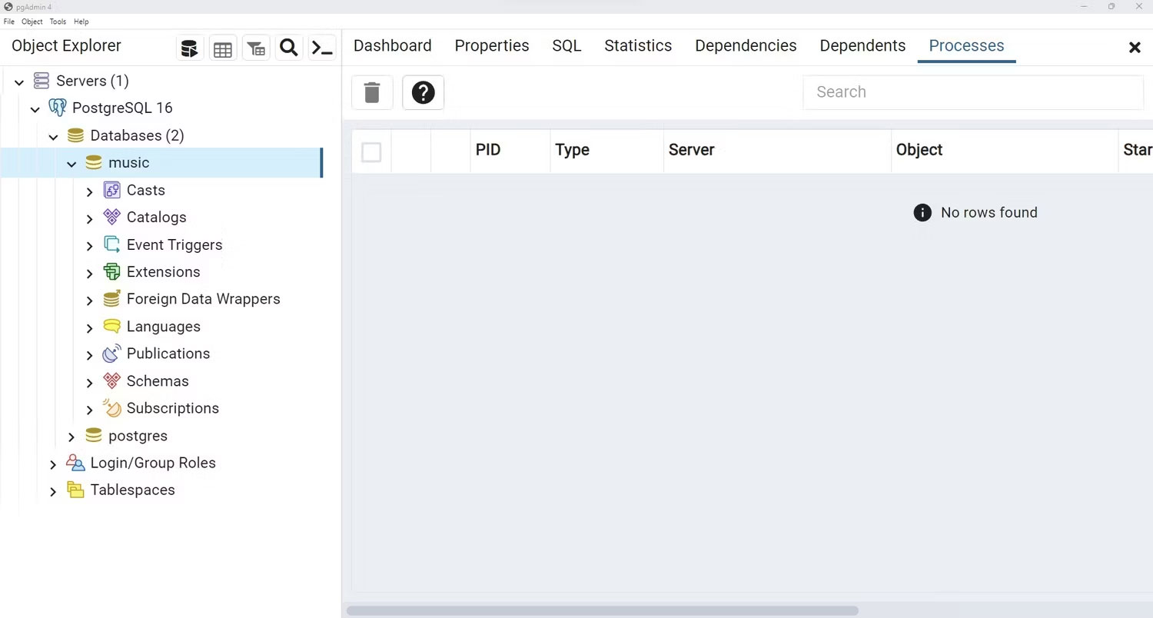
Task: Toggle the select-all checkbox in process table
Action: pos(371,152)
